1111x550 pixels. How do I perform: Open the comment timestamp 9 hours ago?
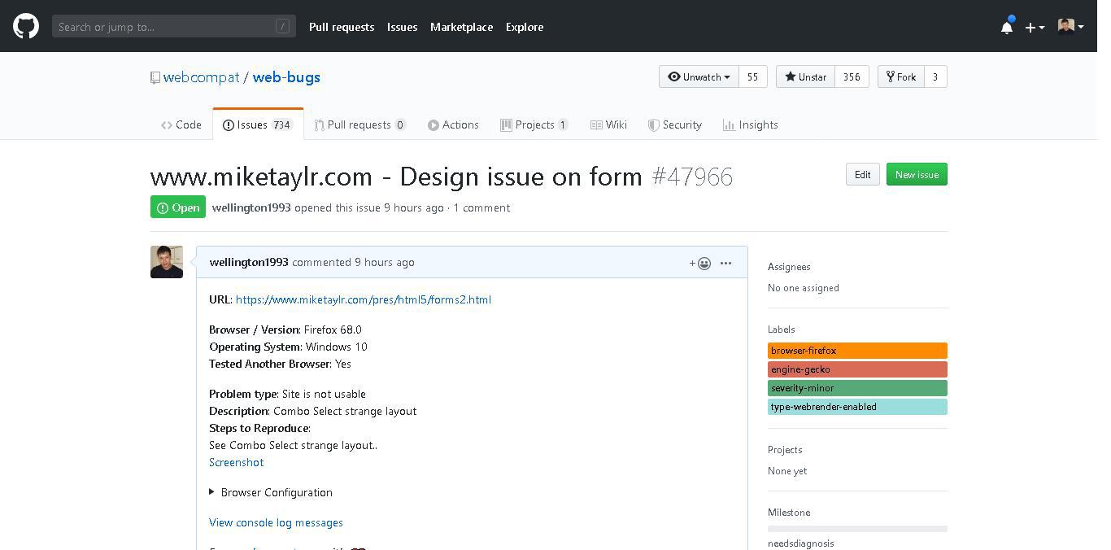385,262
